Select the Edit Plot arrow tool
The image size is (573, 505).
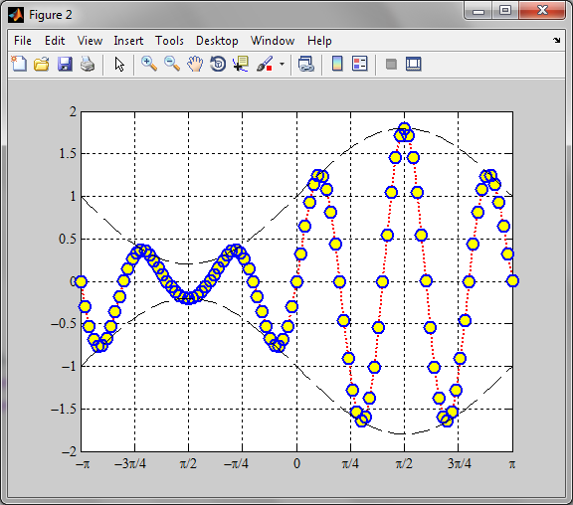pos(119,64)
